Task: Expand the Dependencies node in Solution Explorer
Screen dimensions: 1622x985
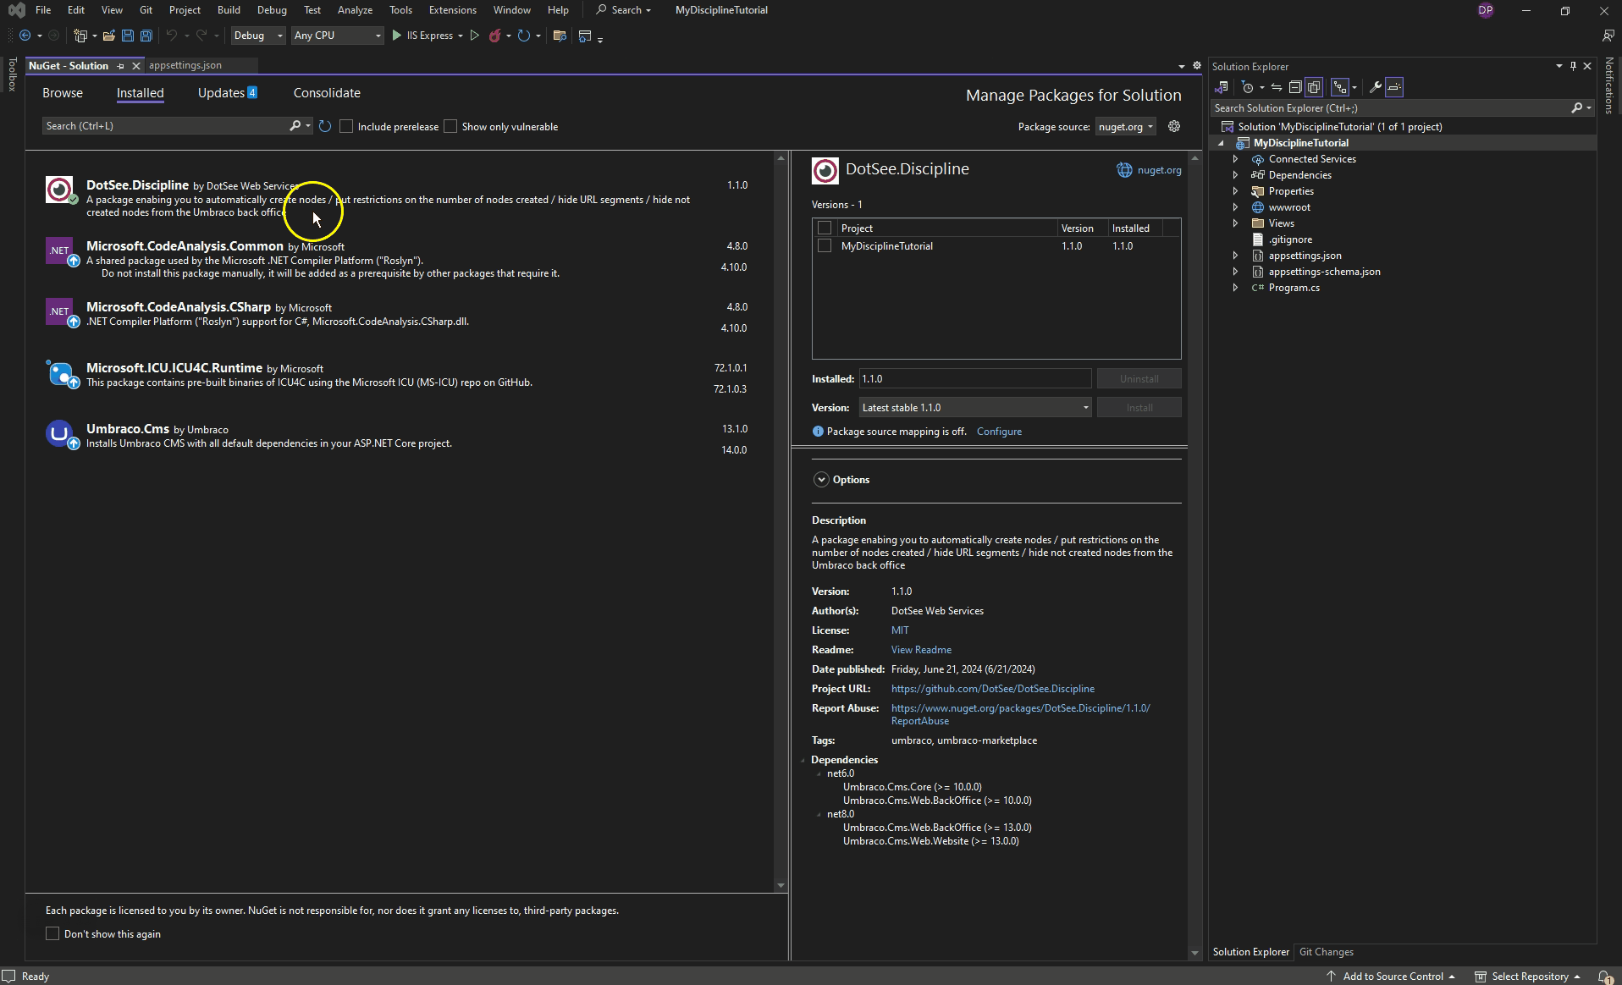Action: (1235, 175)
